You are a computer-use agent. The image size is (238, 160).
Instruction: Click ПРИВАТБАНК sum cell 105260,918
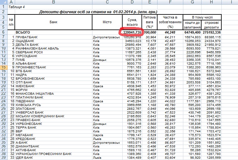(x=132, y=37)
